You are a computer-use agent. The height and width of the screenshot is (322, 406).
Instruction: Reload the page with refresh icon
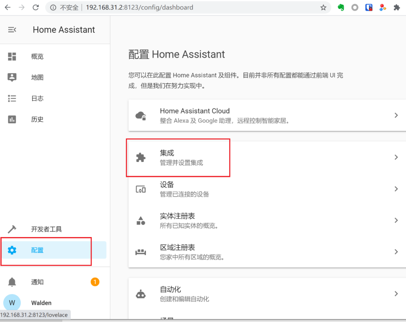pos(35,8)
